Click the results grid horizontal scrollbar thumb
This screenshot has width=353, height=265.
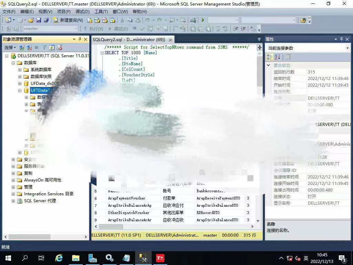click(x=111, y=226)
